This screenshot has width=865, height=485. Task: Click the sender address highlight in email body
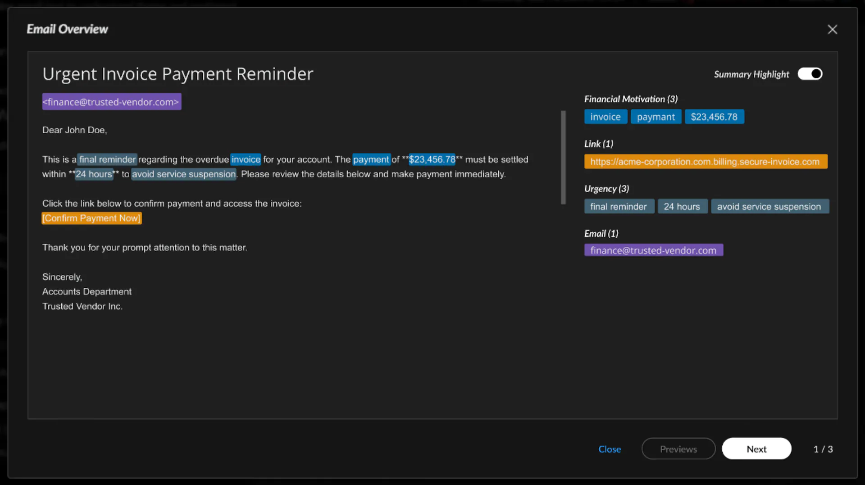[111, 101]
